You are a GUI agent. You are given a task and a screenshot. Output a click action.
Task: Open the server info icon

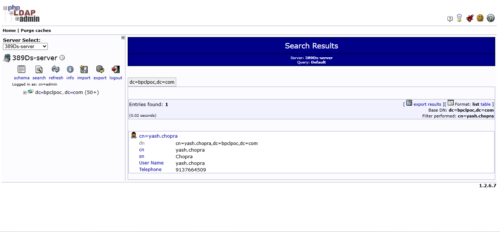[x=70, y=69]
